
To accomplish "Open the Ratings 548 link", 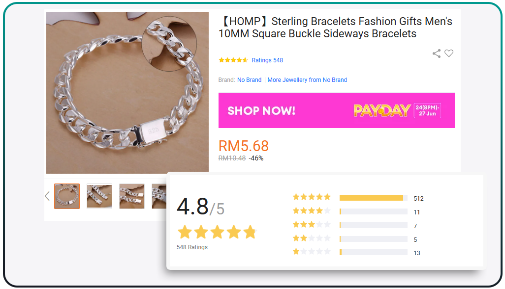I will [x=267, y=60].
